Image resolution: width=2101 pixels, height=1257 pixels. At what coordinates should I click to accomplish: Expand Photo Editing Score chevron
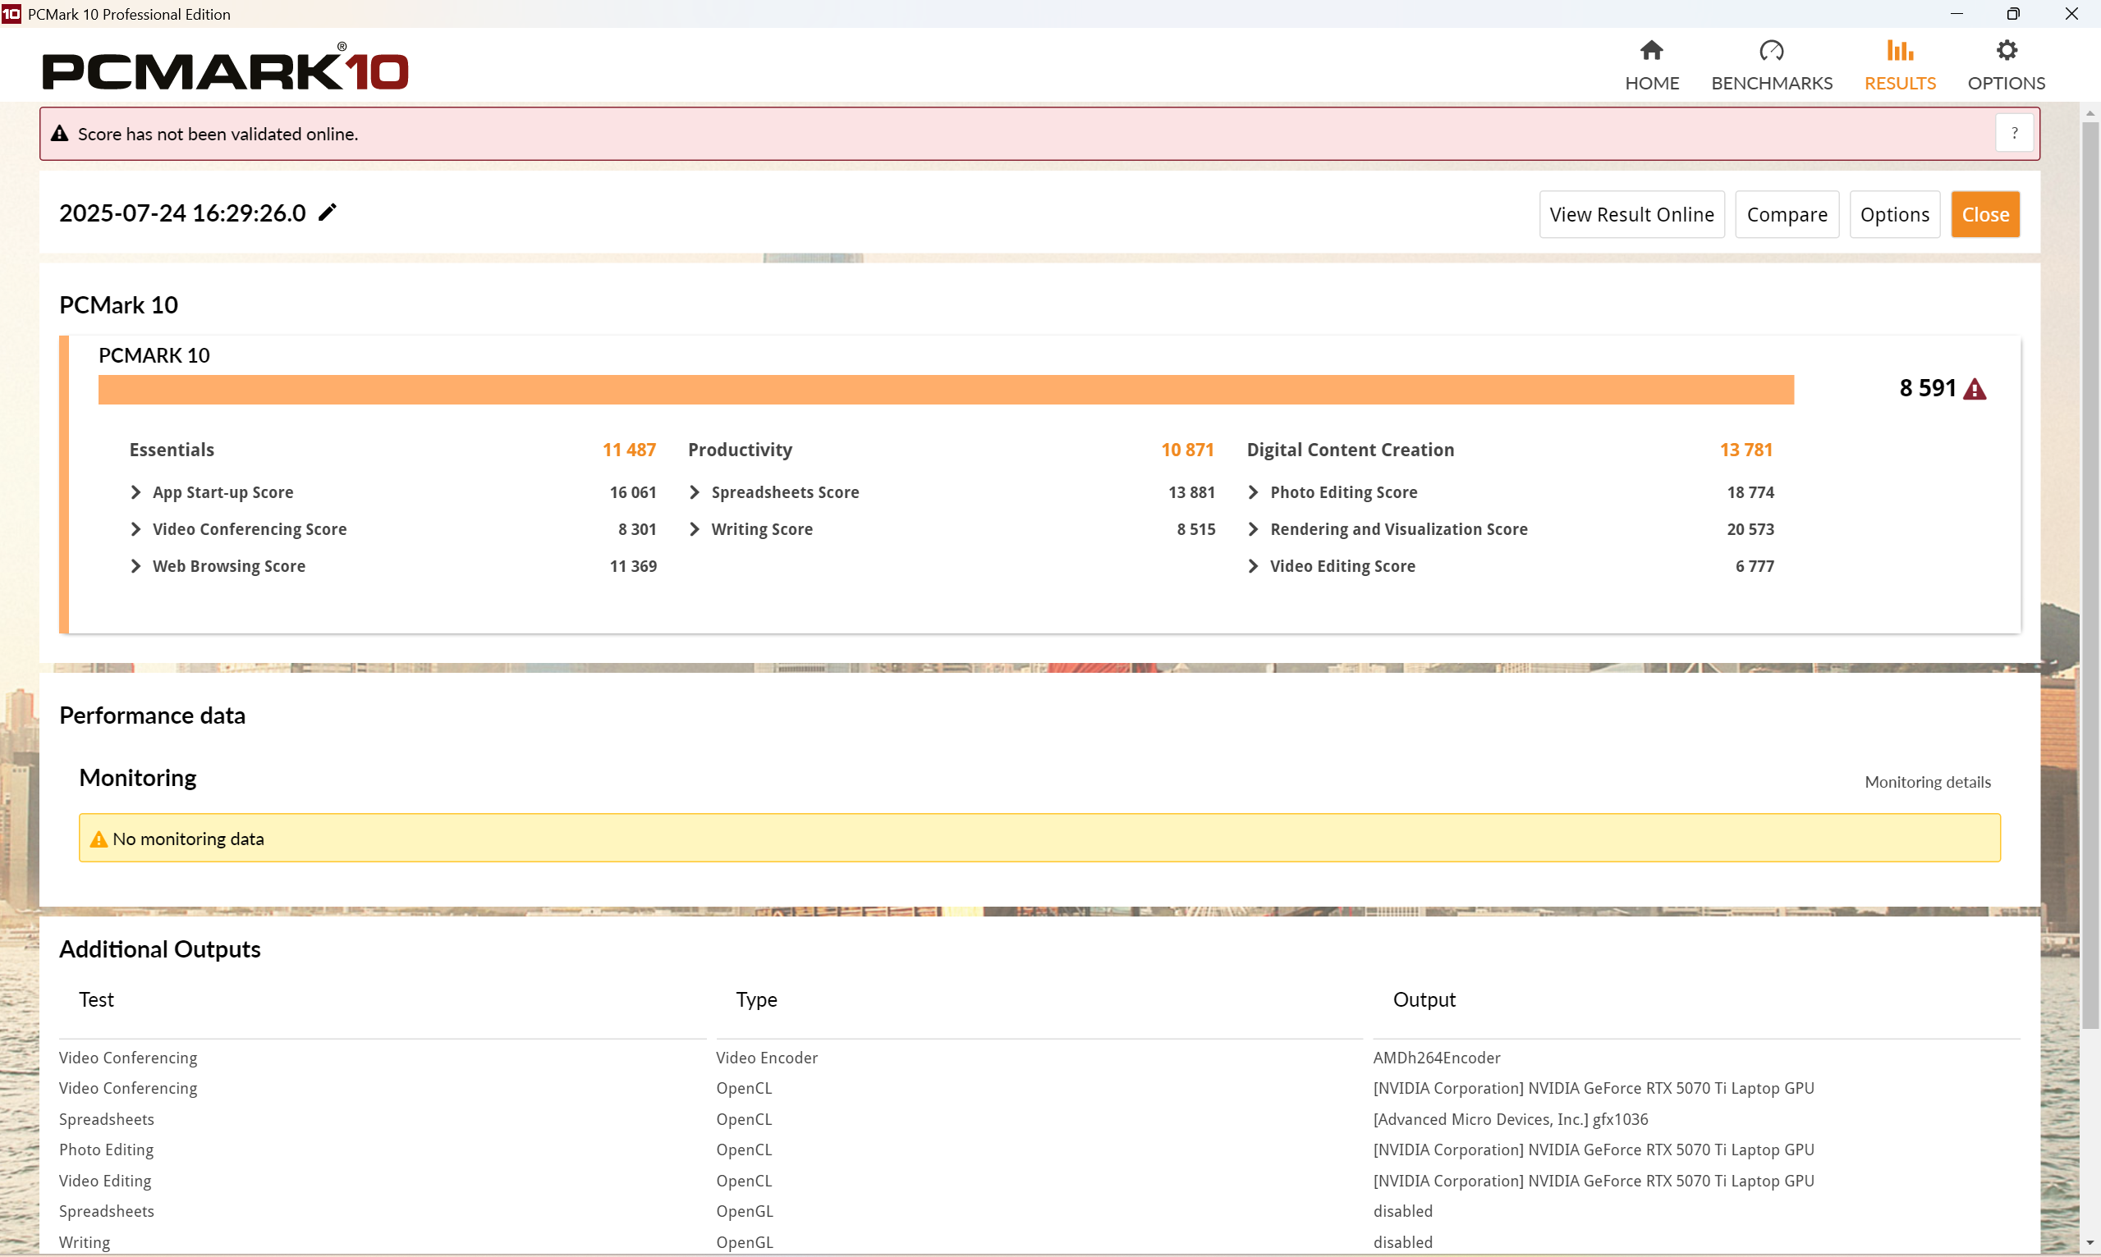tap(1253, 492)
